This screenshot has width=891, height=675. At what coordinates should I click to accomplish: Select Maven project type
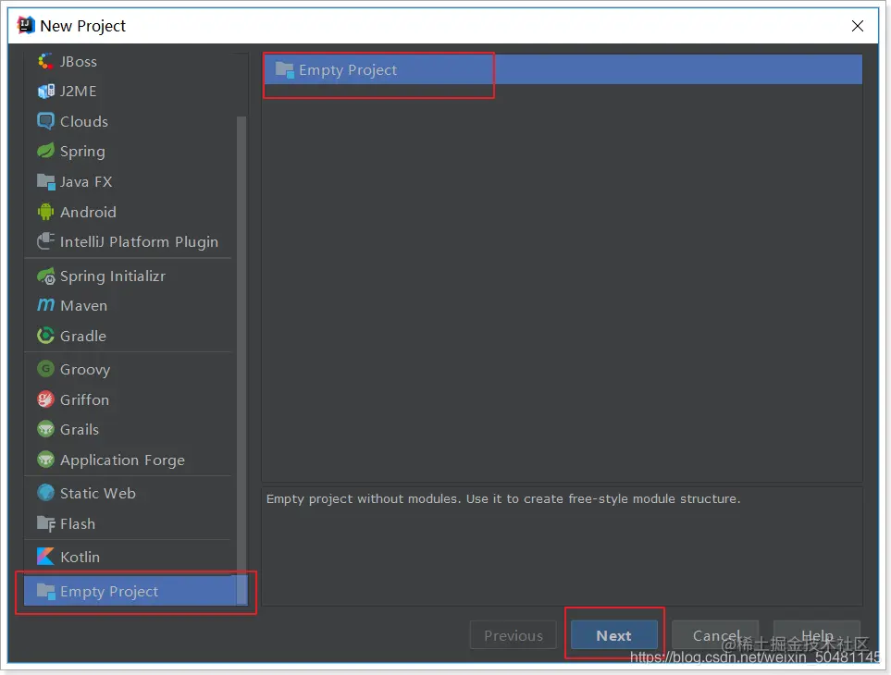pyautogui.click(x=130, y=305)
